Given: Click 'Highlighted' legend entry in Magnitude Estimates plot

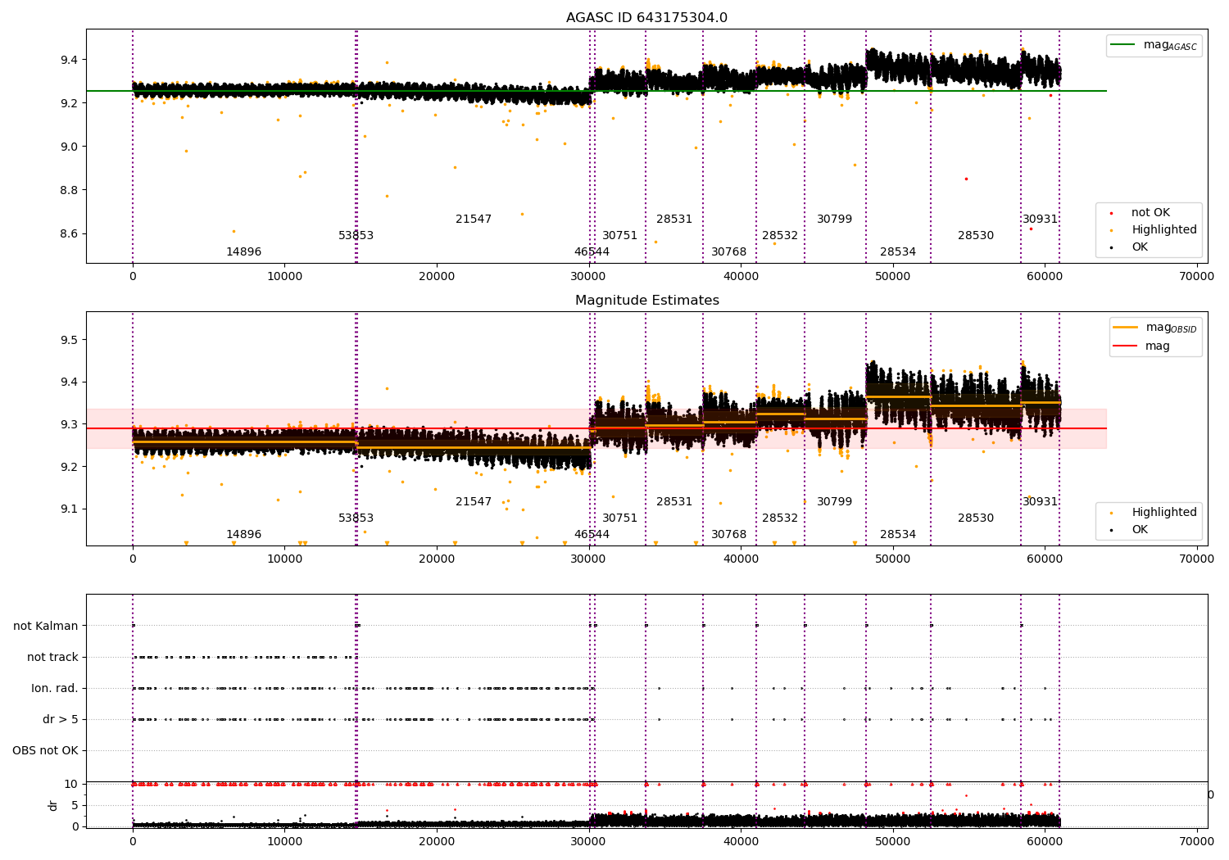Looking at the screenshot, I should click(1154, 512).
